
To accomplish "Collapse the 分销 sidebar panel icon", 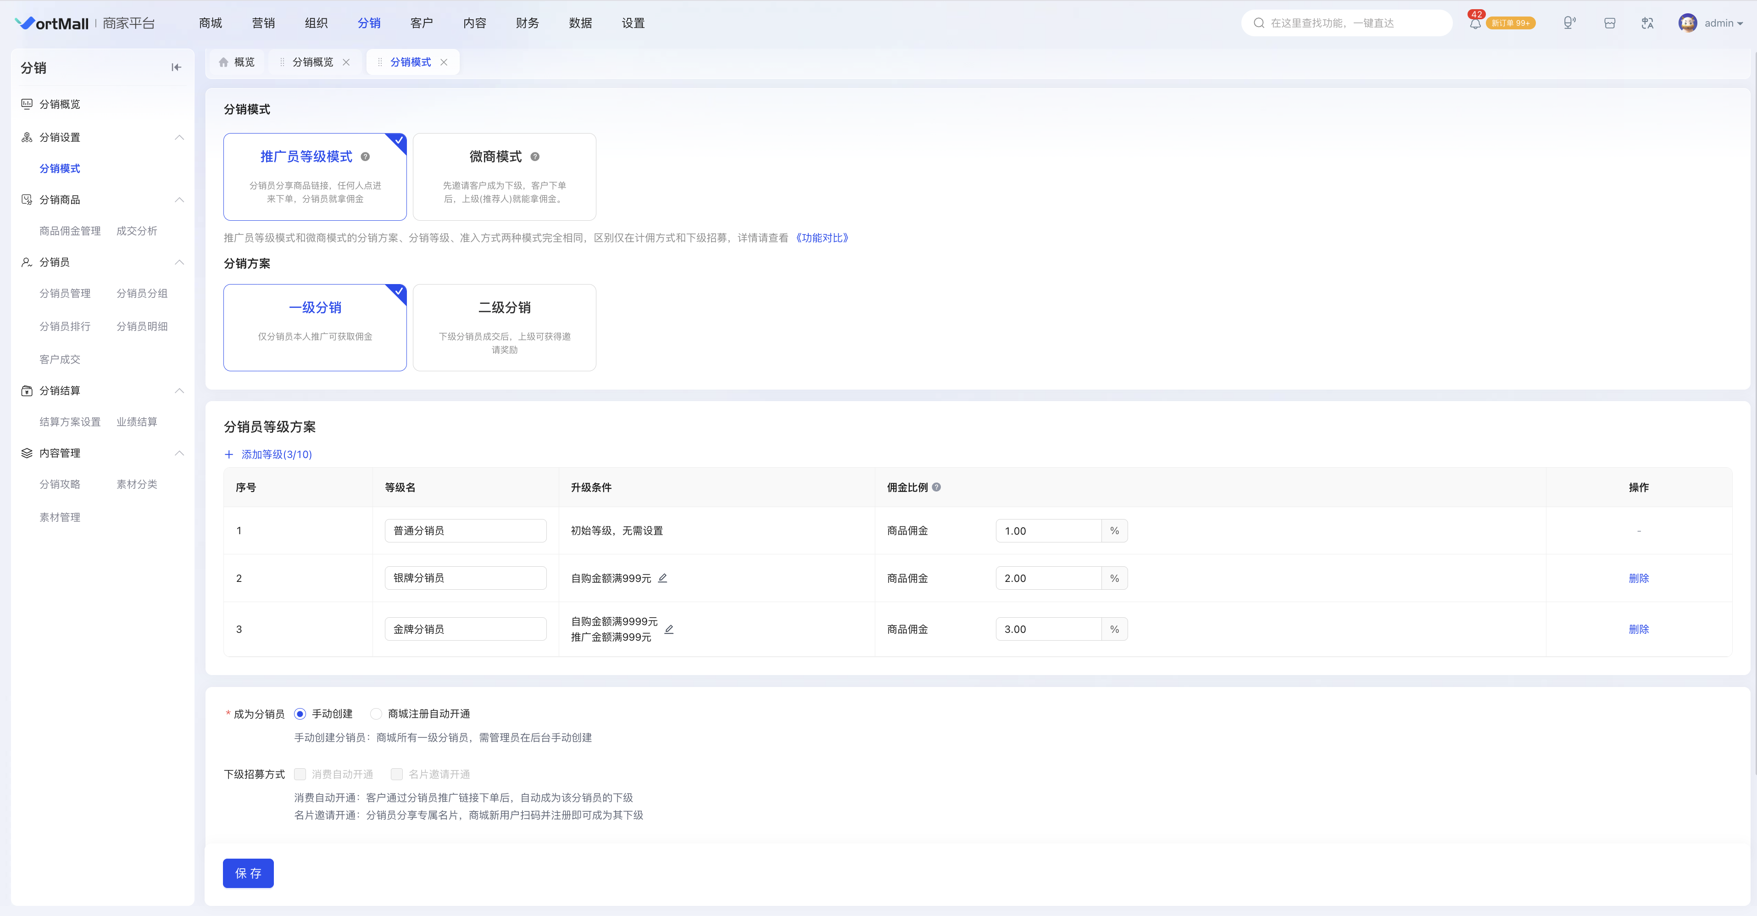I will 176,67.
